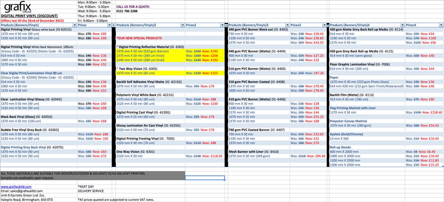Select the Roll-up Stands heading cell
Image resolution: width=444 pixels, height=202 pixels.
click(x=366, y=147)
